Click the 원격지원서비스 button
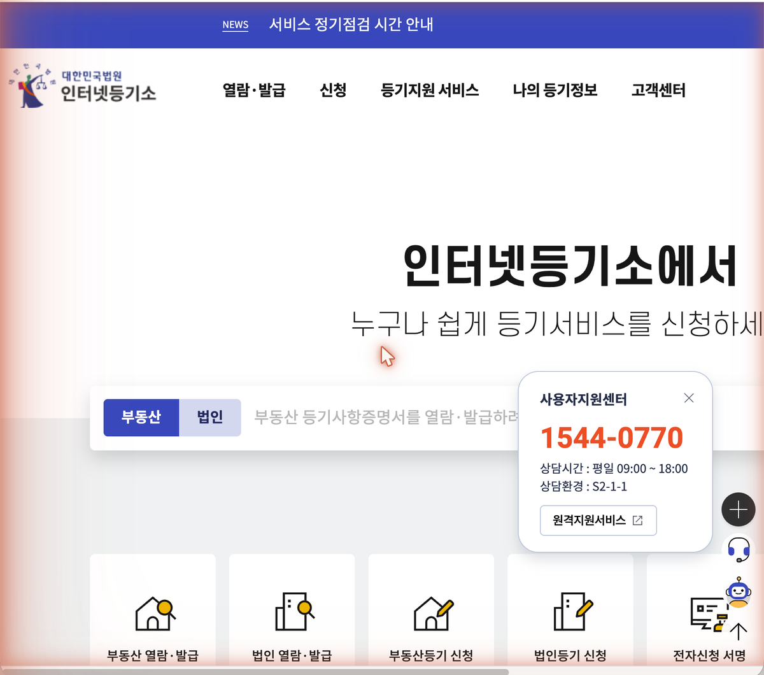This screenshot has width=764, height=675. click(598, 520)
